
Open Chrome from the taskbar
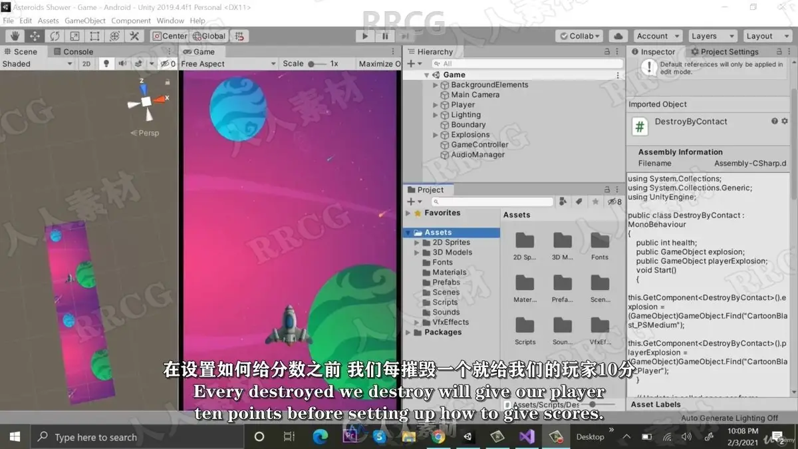coord(438,437)
